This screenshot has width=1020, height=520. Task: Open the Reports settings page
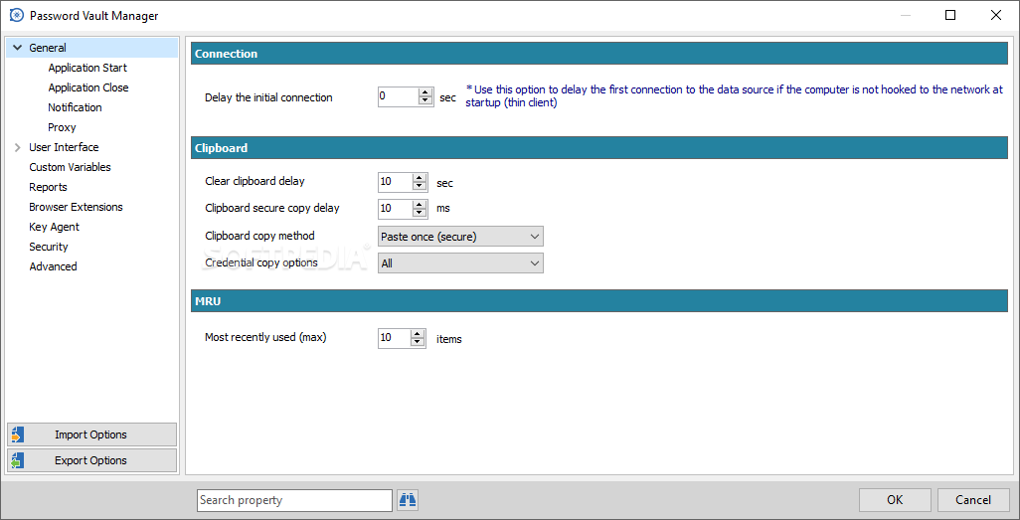48,187
